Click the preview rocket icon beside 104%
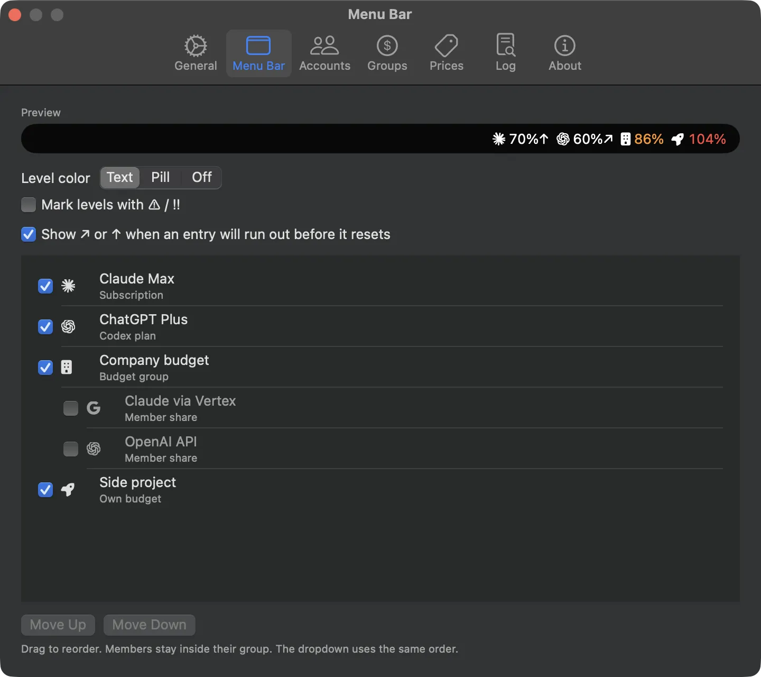 pos(678,139)
